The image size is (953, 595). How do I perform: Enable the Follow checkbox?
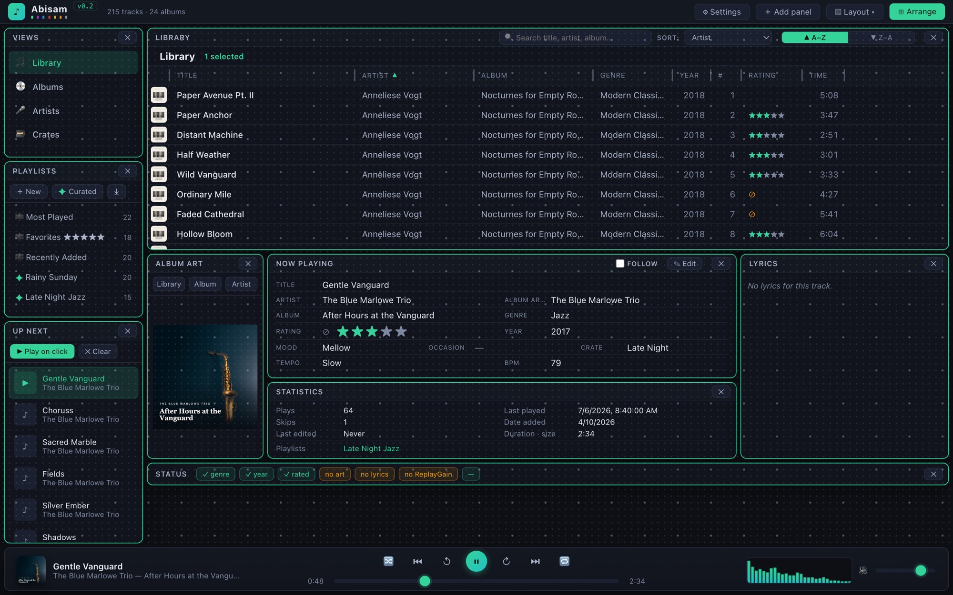click(x=620, y=263)
